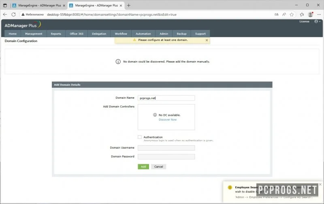
Task: Open the Automation menu tab
Action: point(143,34)
